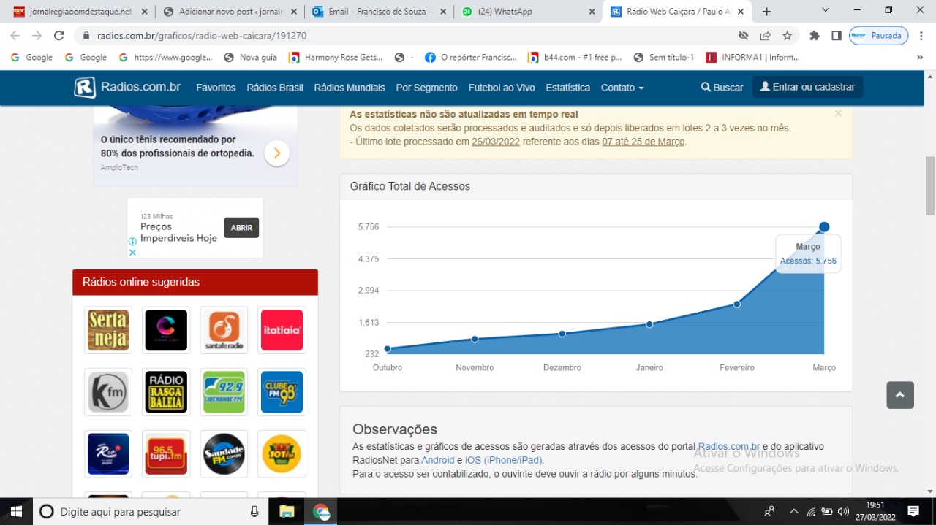Open the Rádios Brasil menu item
Image resolution: width=936 pixels, height=525 pixels.
[x=275, y=88]
